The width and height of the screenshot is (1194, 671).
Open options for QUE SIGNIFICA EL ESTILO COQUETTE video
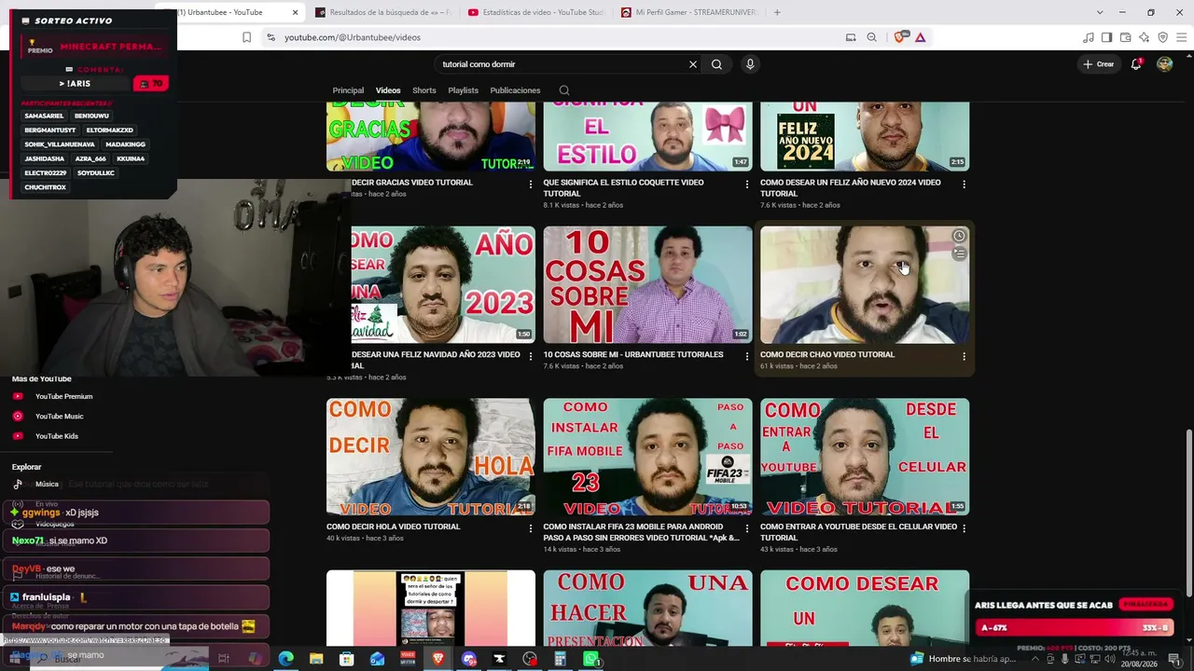(746, 185)
